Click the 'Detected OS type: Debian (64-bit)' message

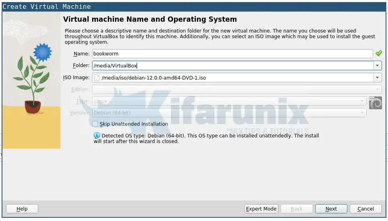point(206,139)
